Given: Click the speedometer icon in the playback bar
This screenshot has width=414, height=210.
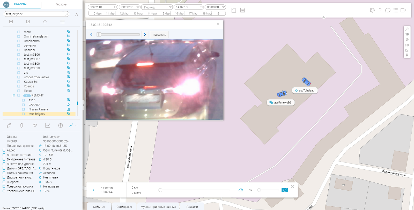Looking at the screenshot, I should click(241, 190).
